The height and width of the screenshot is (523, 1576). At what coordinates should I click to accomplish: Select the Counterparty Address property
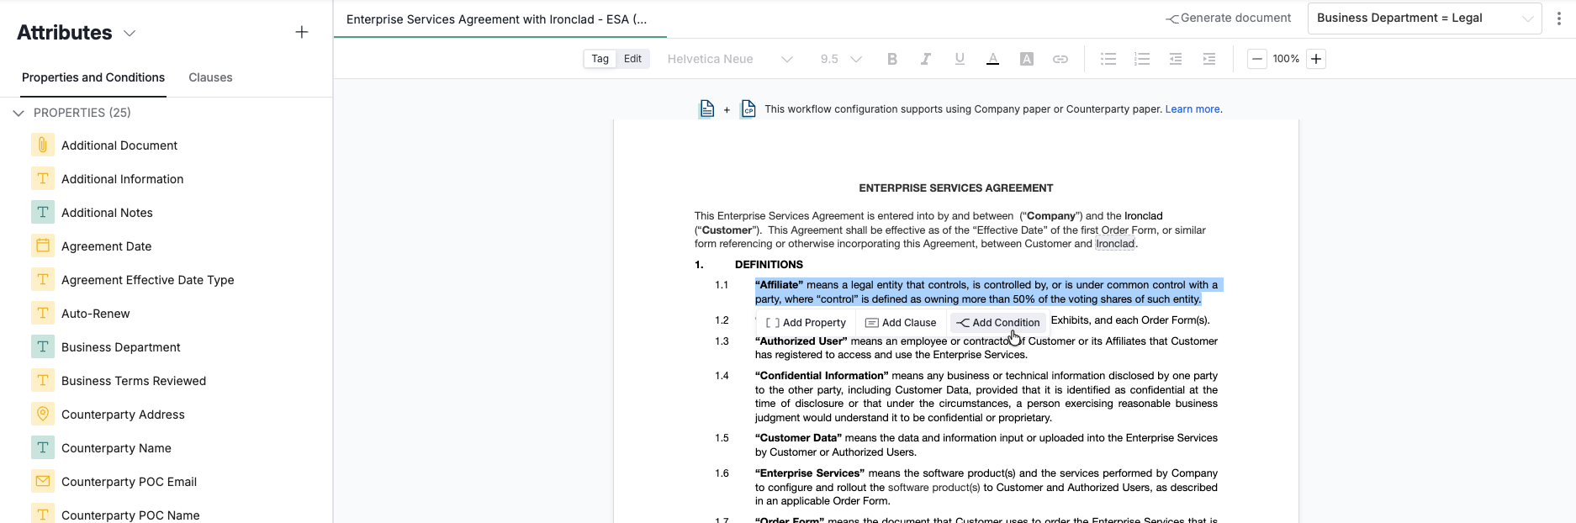coord(123,415)
